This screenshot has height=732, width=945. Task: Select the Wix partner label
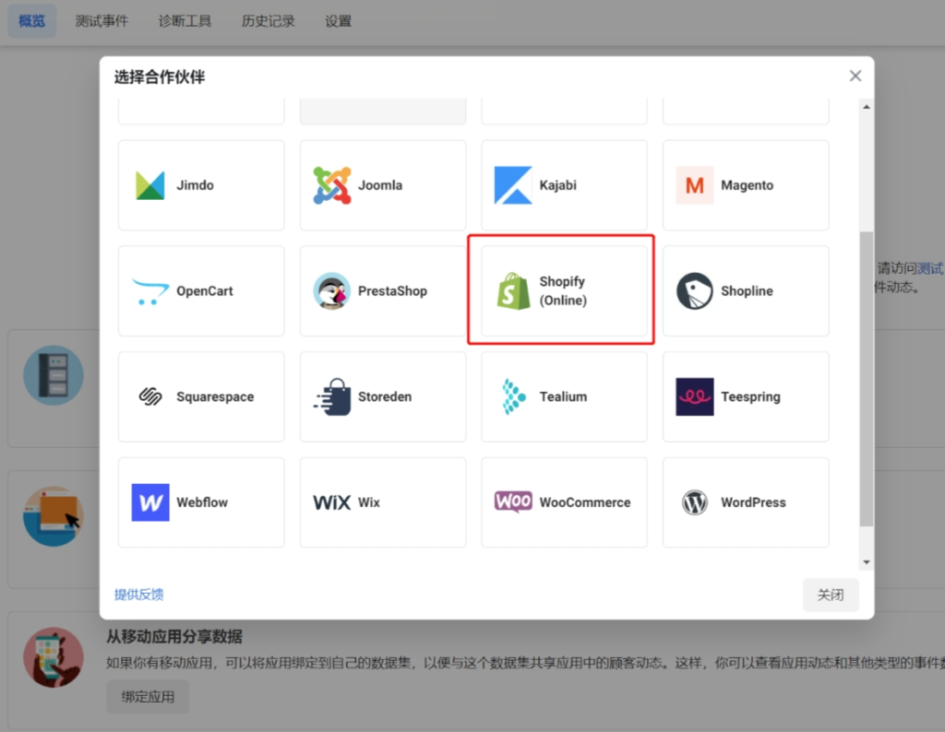[x=369, y=502]
